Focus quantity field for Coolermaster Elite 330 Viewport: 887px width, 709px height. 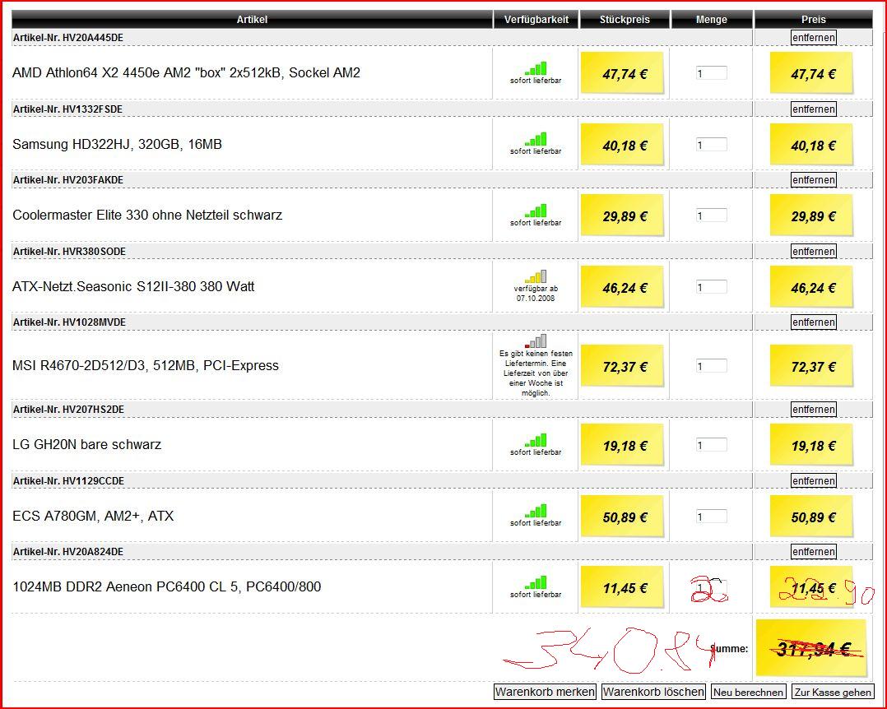(712, 215)
